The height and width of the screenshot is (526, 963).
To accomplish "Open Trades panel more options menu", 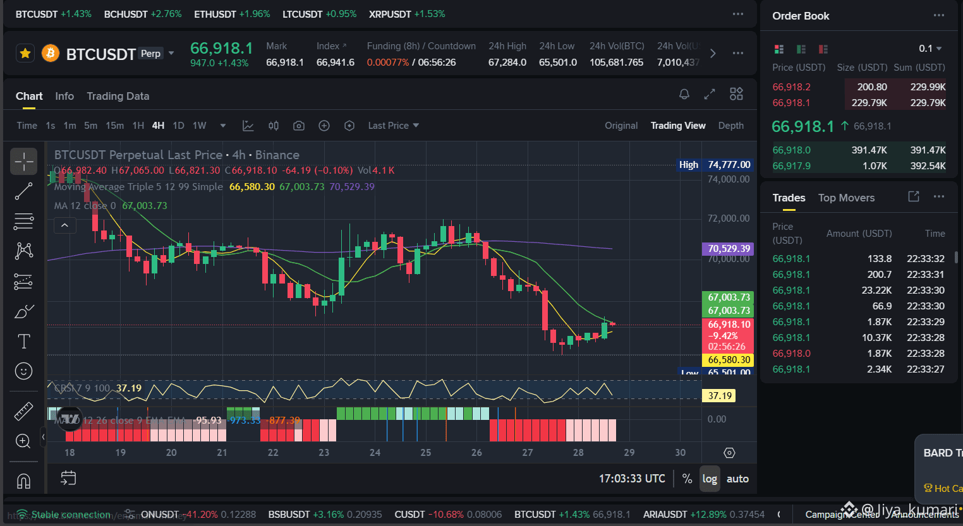I will [939, 197].
